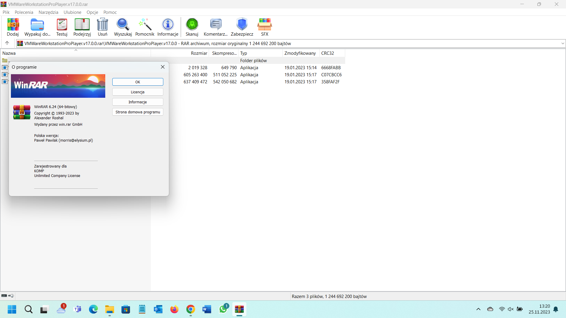The image size is (566, 318).
Task: Open the Opcje menu
Action: (92, 12)
